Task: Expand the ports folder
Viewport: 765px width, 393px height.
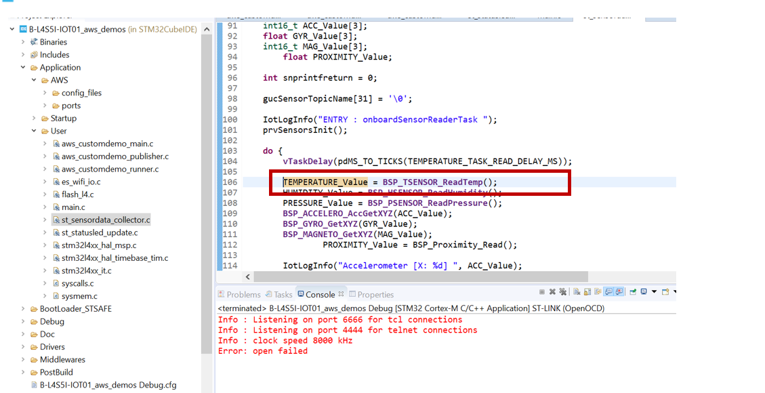Action: click(x=45, y=105)
